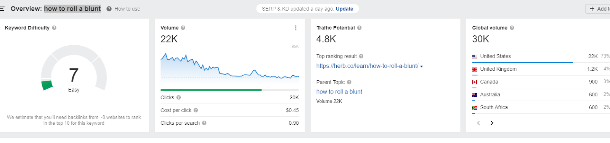Screen dimensions: 610x143
Task: Click the United Kingdom flag icon
Action: pos(475,69)
